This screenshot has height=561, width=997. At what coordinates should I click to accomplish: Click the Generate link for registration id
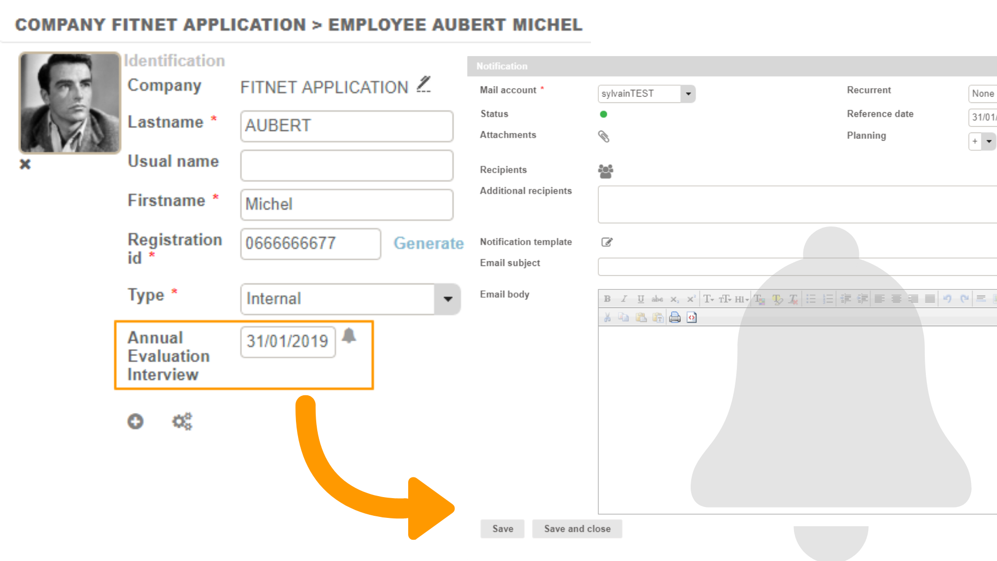click(x=428, y=243)
